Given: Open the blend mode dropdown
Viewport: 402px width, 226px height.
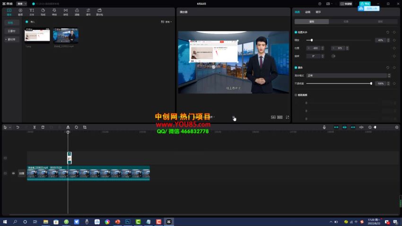Looking at the screenshot, I should 348,76.
